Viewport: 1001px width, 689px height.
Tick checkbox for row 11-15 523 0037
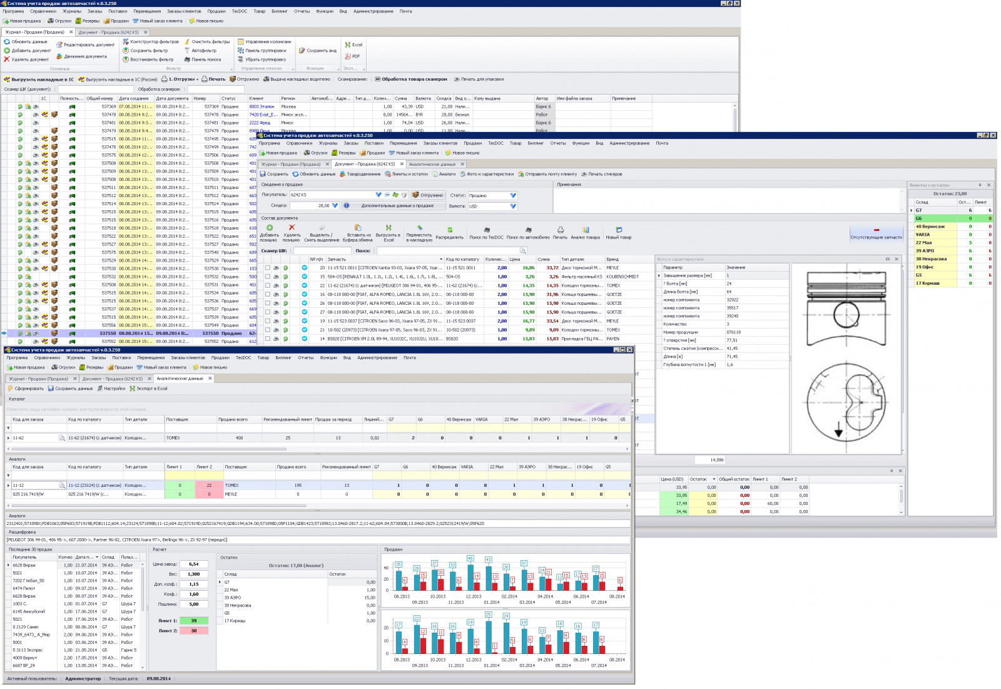(268, 321)
